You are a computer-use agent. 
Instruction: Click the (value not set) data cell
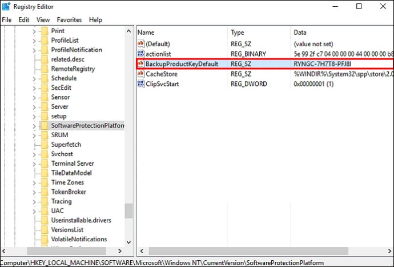pyautogui.click(x=313, y=44)
